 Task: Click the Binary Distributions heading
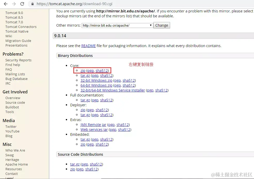coord(75,56)
